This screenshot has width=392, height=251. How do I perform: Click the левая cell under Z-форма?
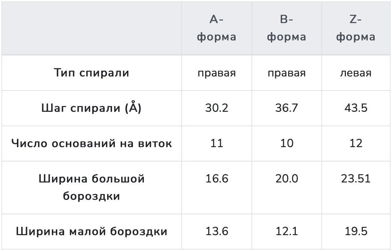click(356, 73)
